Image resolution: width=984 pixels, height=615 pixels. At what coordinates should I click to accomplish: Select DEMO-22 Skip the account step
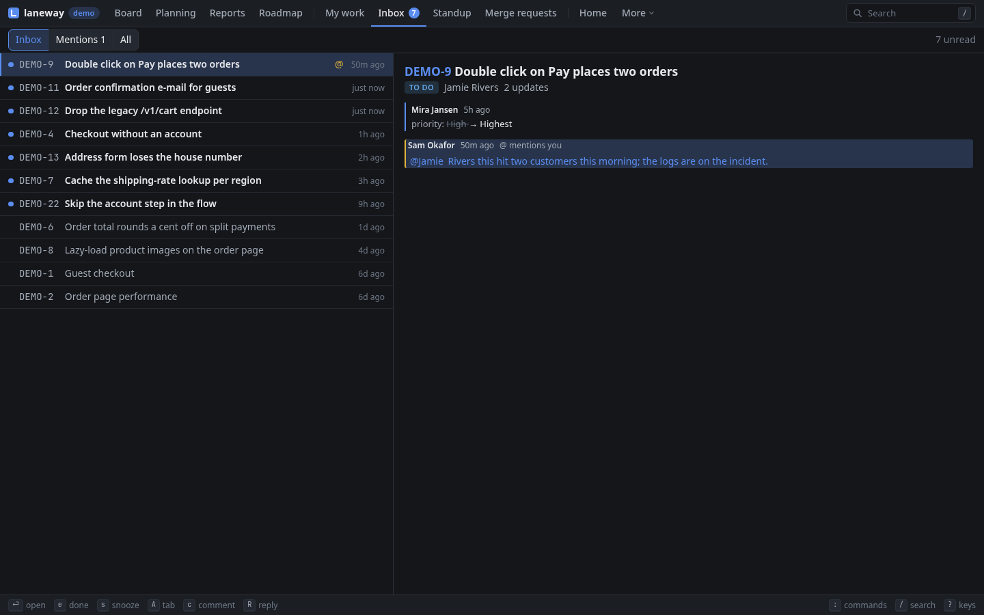point(197,204)
